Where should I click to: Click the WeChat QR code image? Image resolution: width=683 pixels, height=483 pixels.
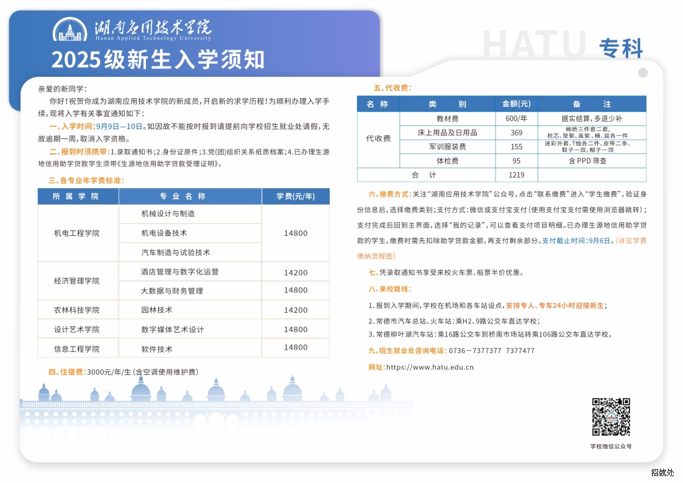[610, 417]
